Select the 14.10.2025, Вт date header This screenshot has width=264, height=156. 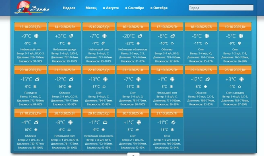point(65,27)
